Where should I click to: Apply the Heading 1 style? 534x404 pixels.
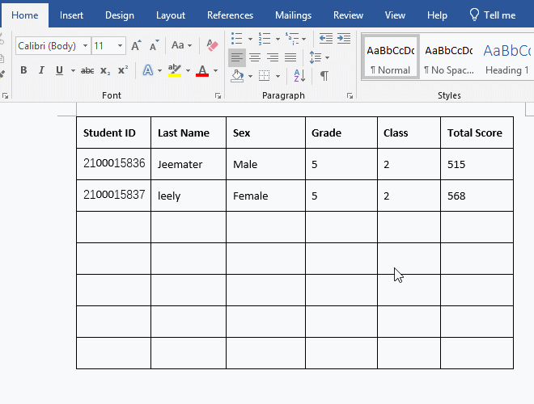pyautogui.click(x=507, y=57)
